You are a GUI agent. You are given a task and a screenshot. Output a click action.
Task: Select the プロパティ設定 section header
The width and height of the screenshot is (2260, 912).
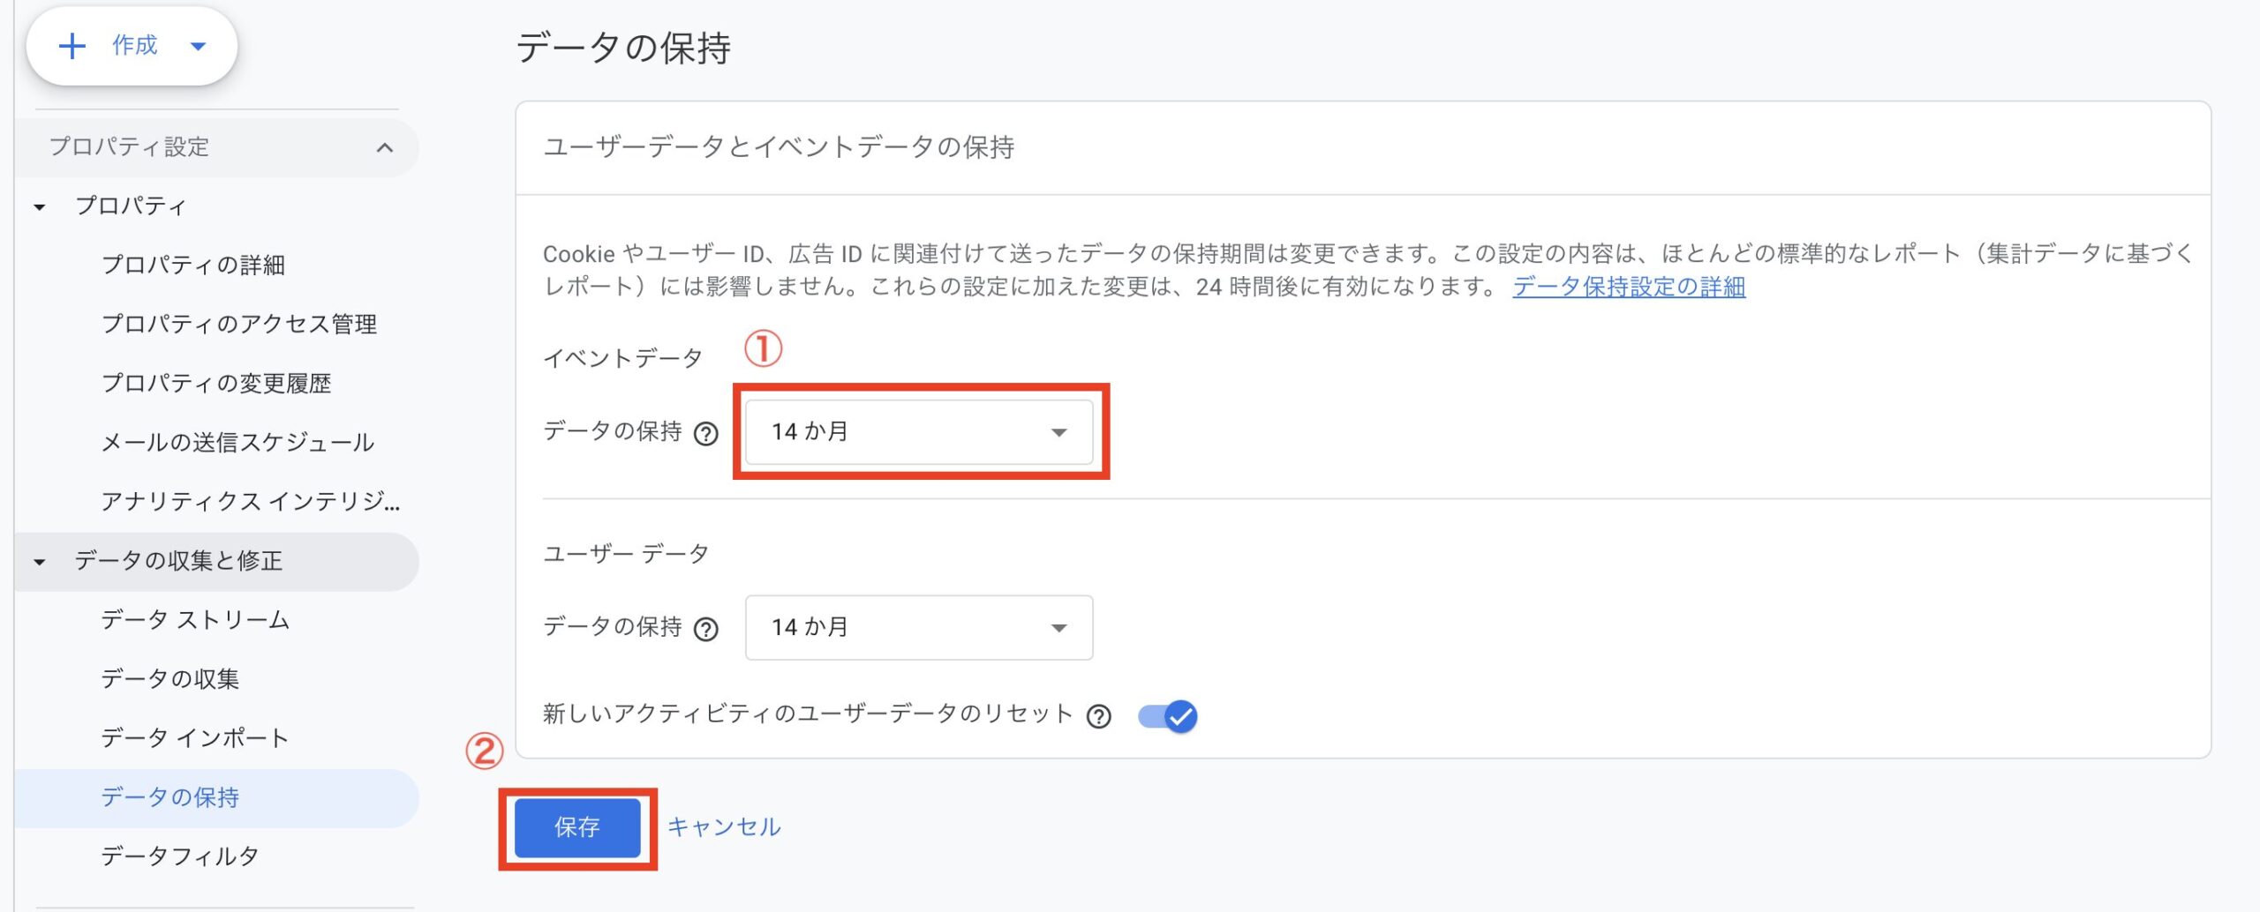click(x=217, y=146)
